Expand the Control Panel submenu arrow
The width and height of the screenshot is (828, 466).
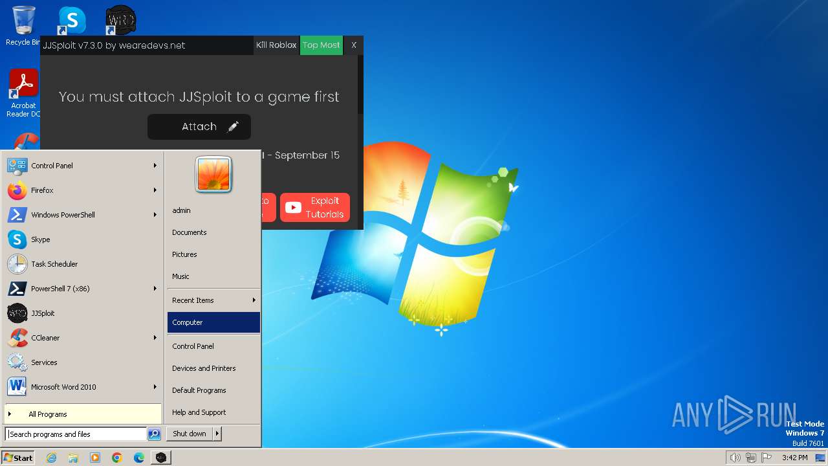pyautogui.click(x=155, y=166)
